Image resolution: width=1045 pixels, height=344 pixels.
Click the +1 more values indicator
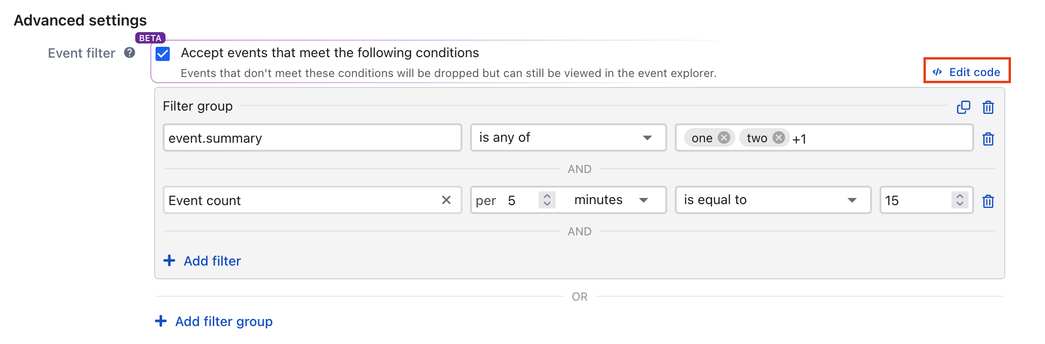tap(799, 139)
